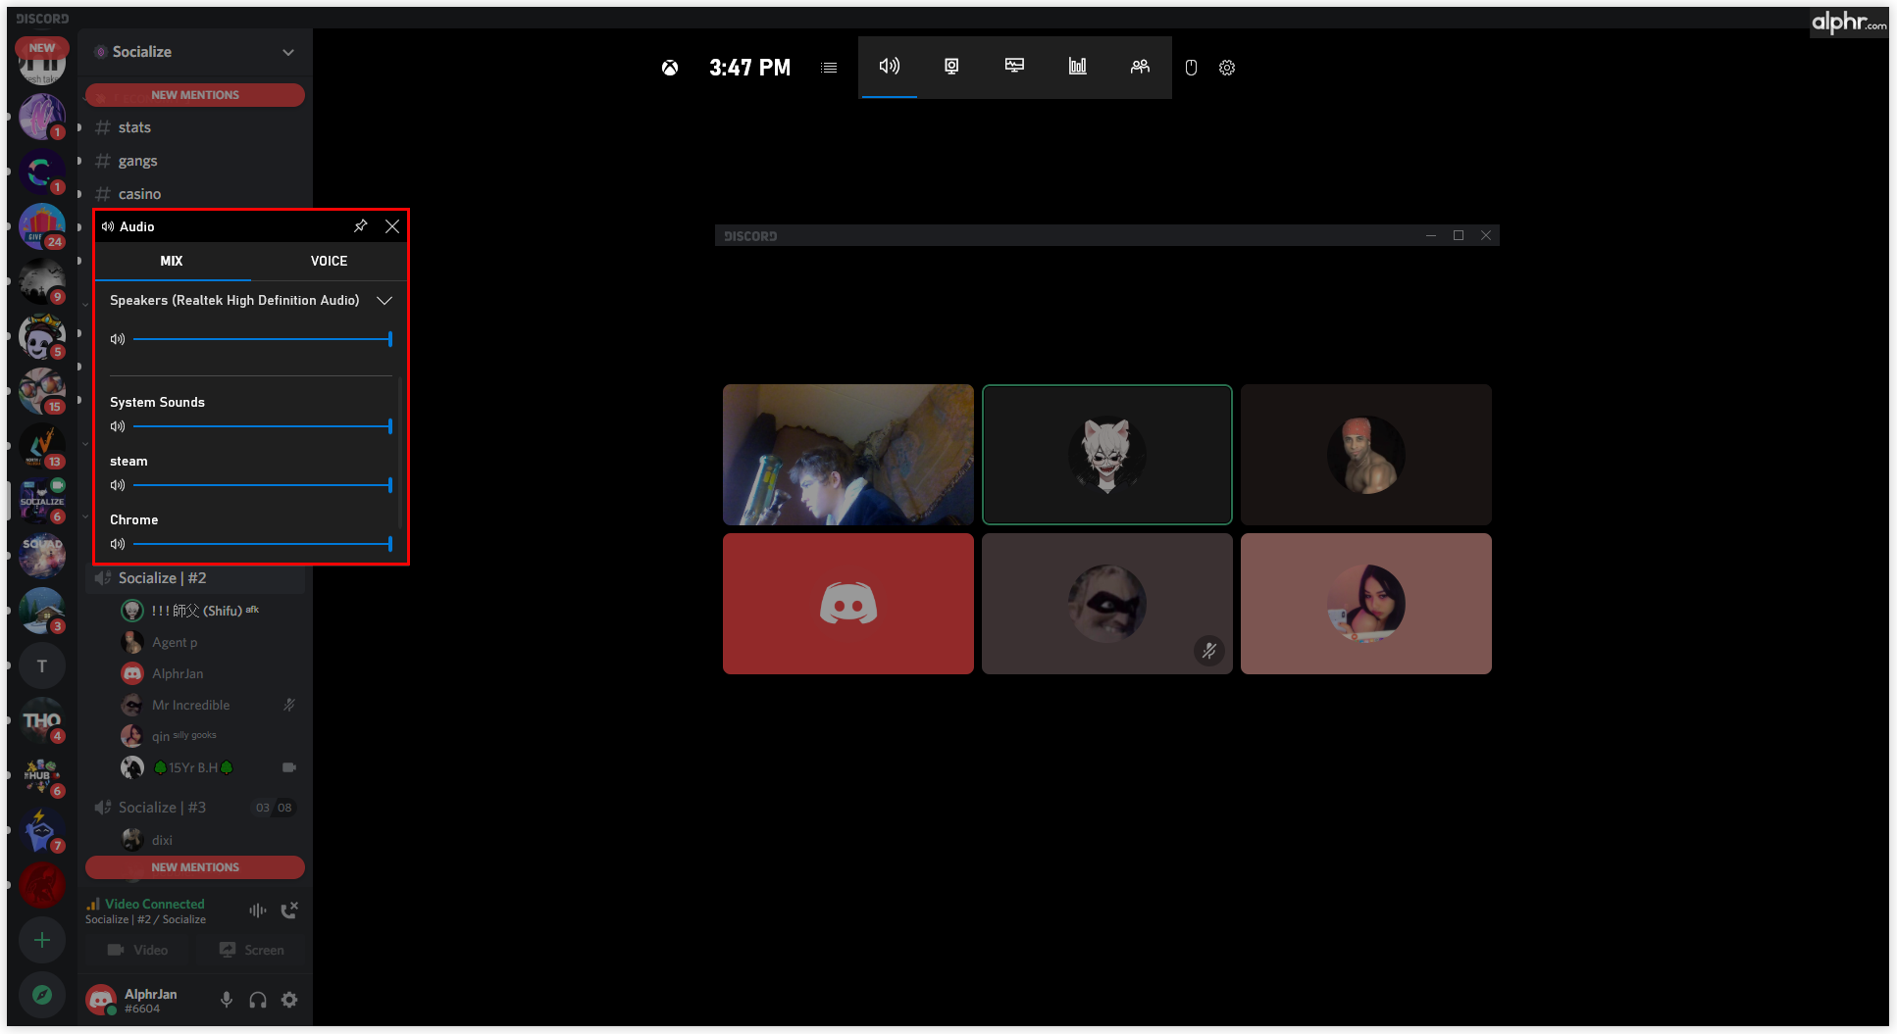Image resolution: width=1897 pixels, height=1034 pixels.
Task: Select the pink tile with woman avatar
Action: pyautogui.click(x=1366, y=604)
